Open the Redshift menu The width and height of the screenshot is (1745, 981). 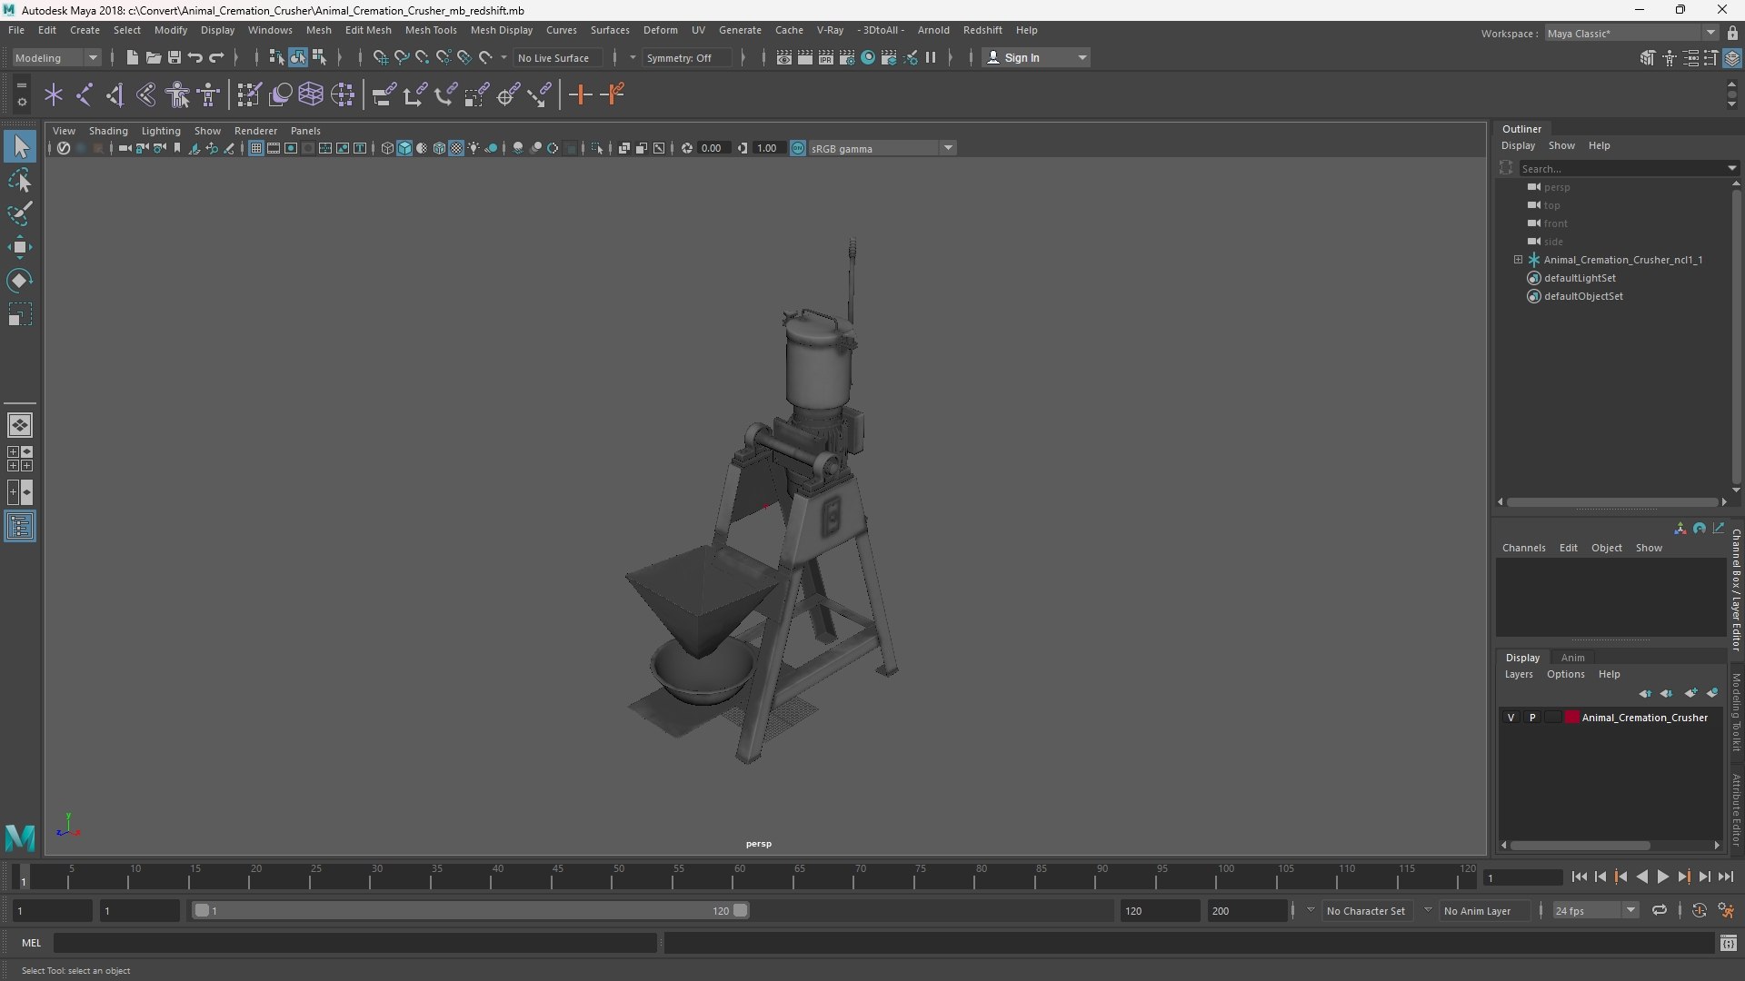pyautogui.click(x=982, y=30)
